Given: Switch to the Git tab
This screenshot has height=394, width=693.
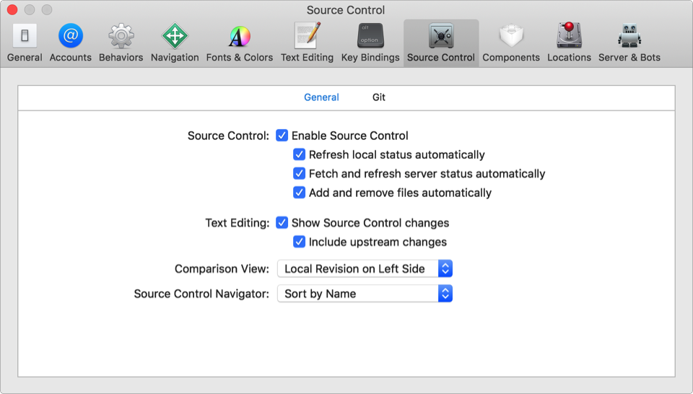Looking at the screenshot, I should [379, 97].
